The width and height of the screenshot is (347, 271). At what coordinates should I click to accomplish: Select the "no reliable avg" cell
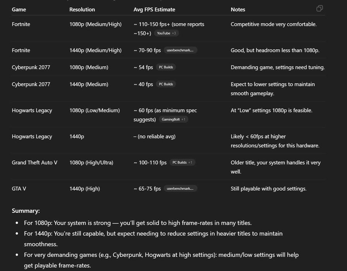pos(155,136)
